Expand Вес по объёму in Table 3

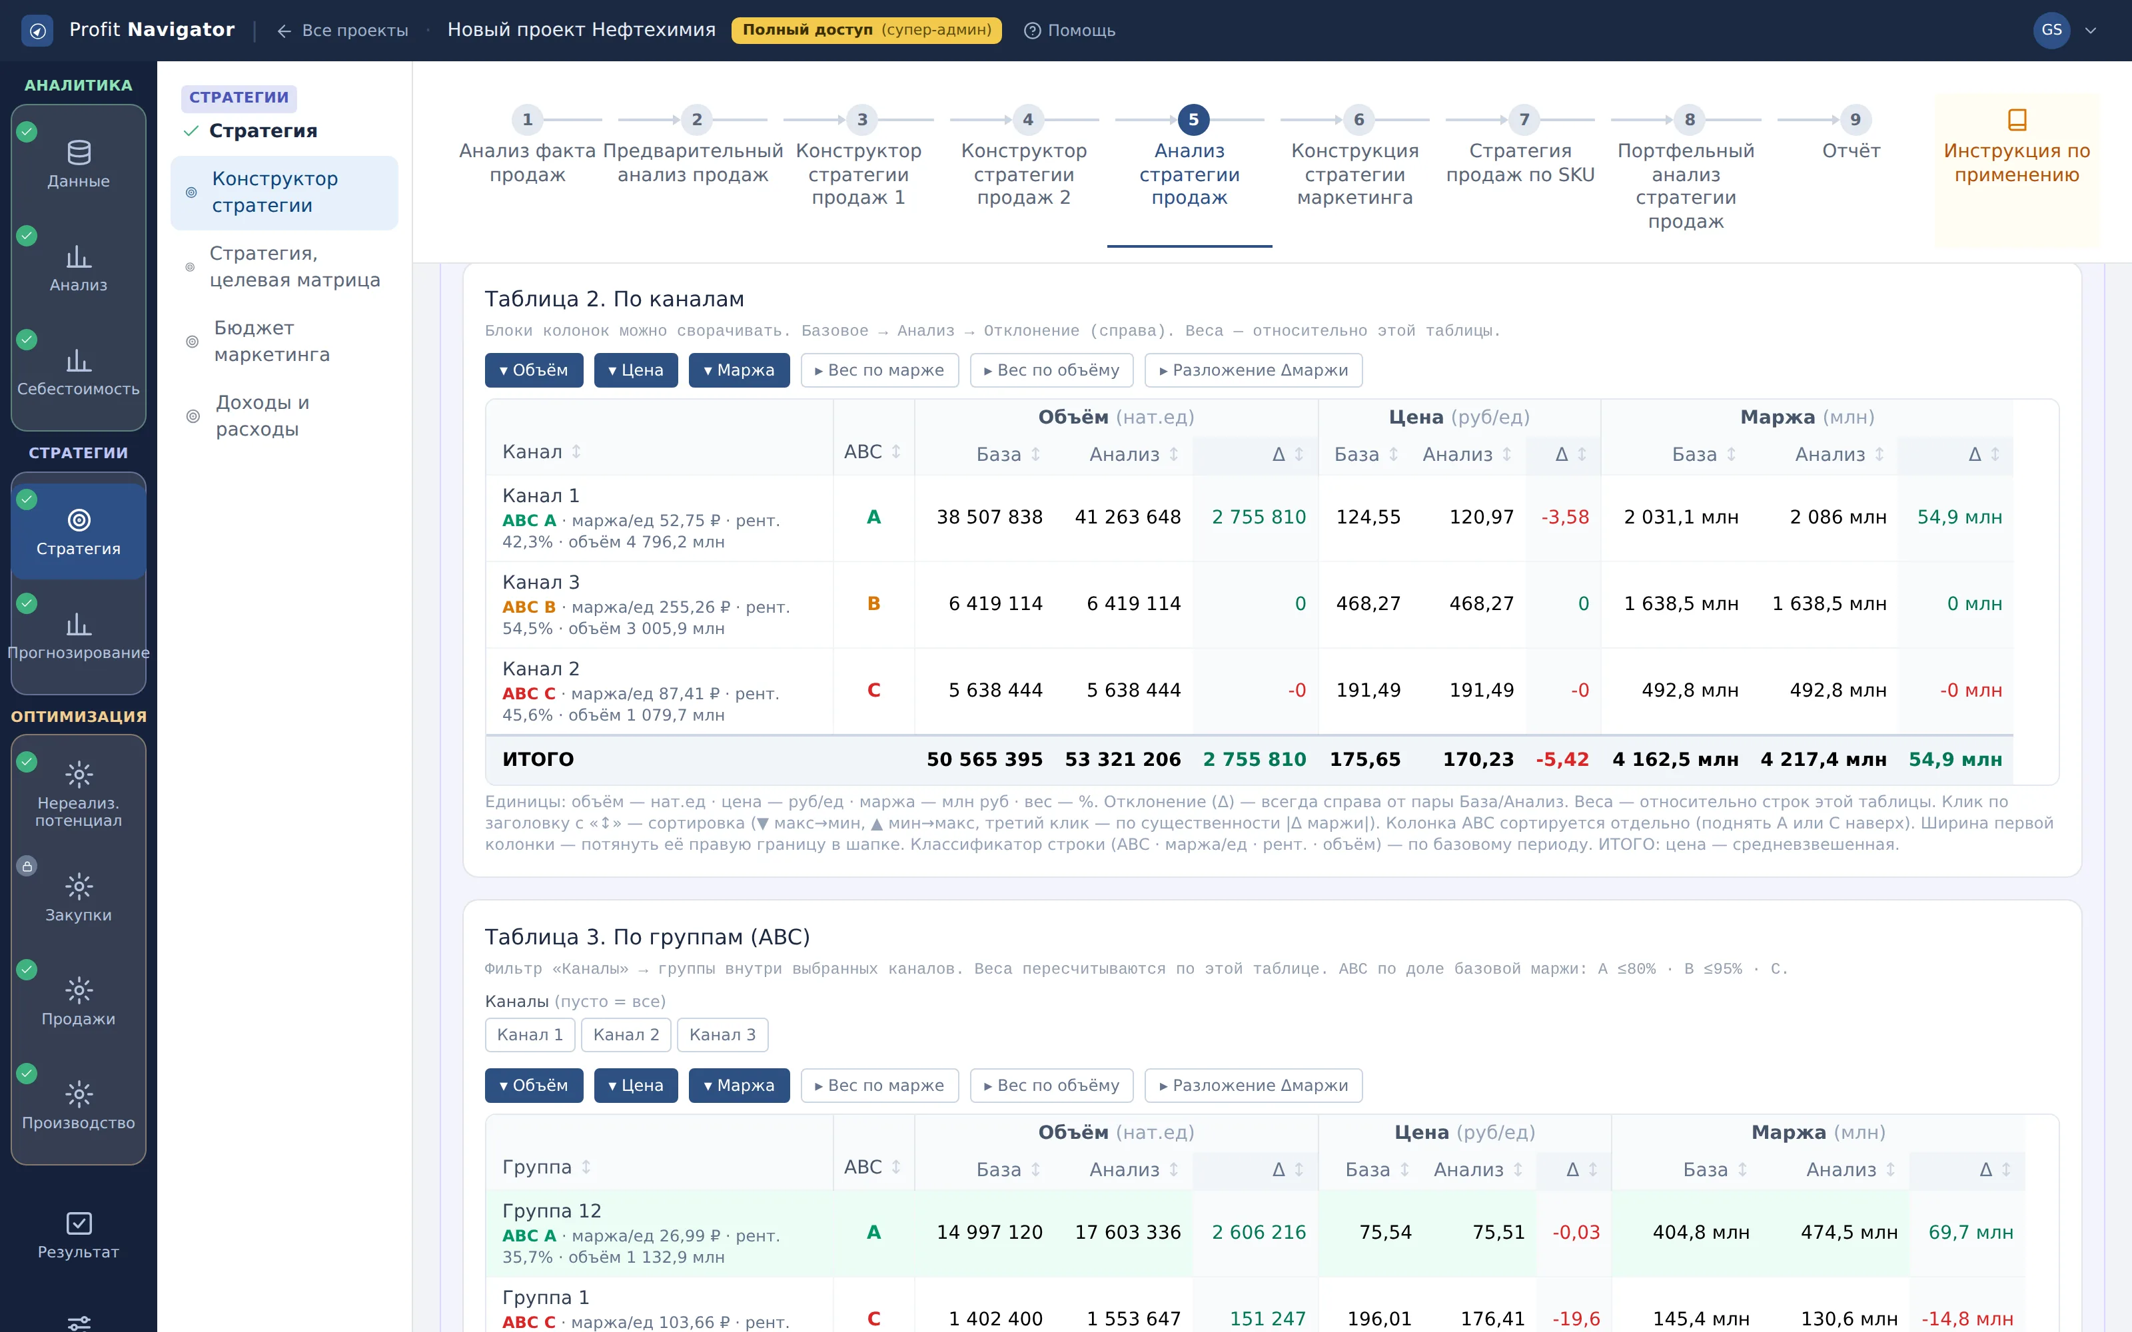point(1052,1086)
